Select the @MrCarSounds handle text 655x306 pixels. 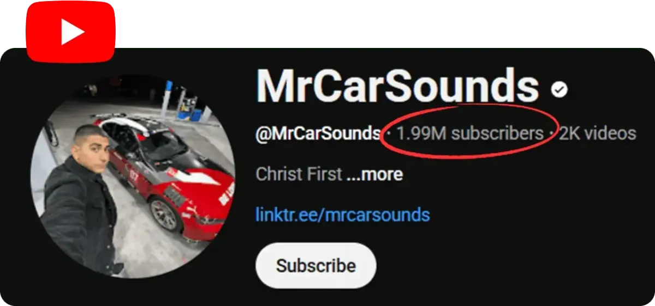click(318, 133)
